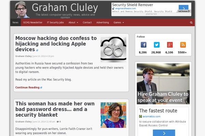
Task: Click the 8,286 Facebook follower count
Action: (142, 52)
